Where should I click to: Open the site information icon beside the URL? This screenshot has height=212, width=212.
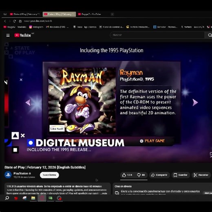20,21
